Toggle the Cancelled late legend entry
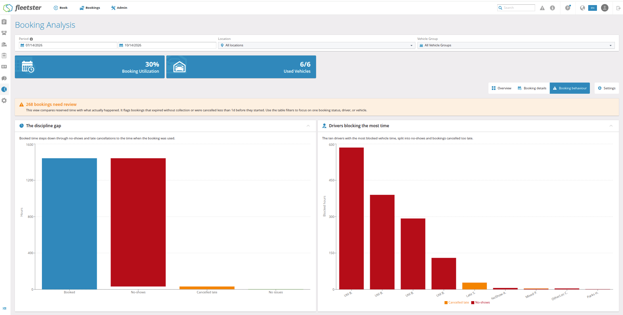The image size is (623, 315). [x=457, y=302]
